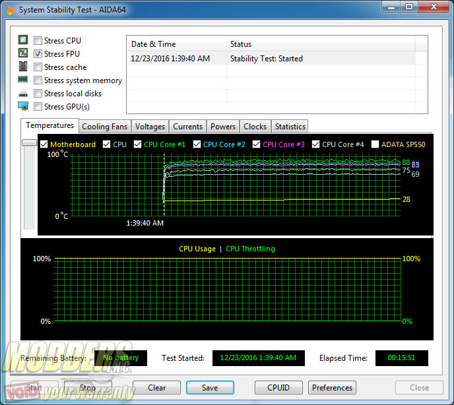The height and width of the screenshot is (405, 454).
Task: Click the 1:39:40 AM graph time marker
Action: (145, 223)
